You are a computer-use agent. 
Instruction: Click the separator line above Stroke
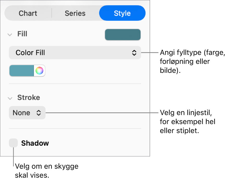(75, 84)
